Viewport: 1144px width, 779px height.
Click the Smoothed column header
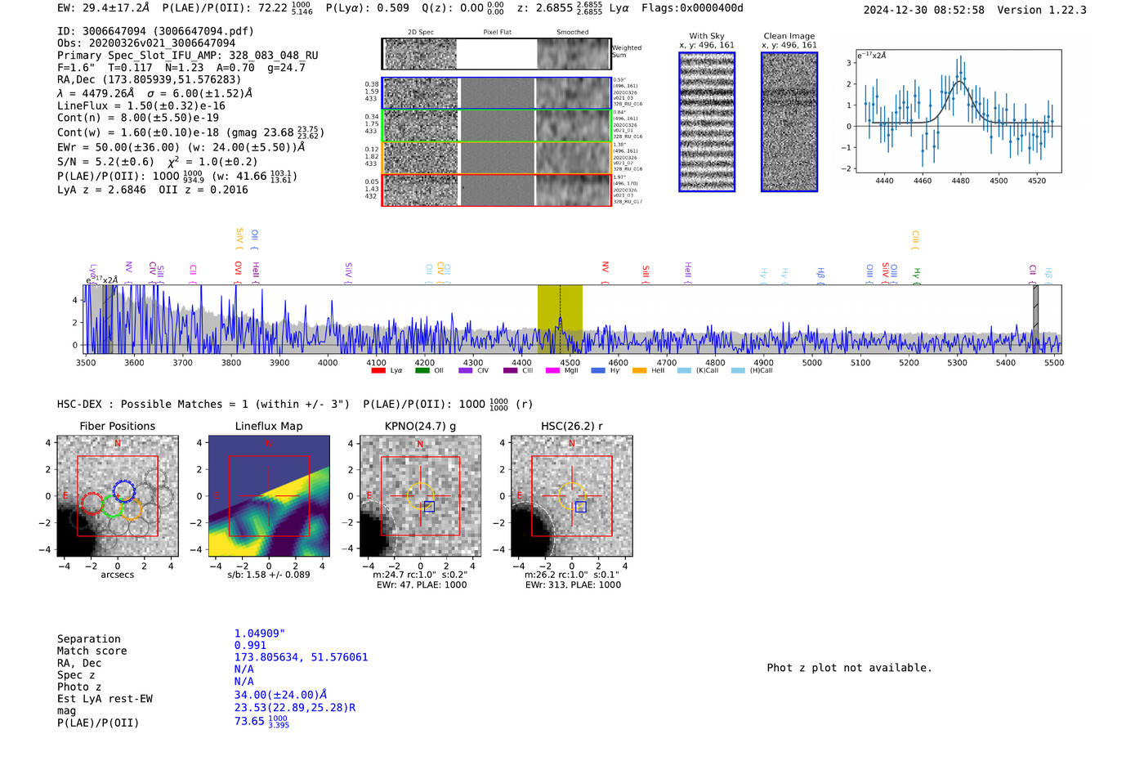coord(572,33)
